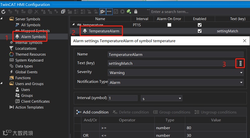Click the Operator column header in conditions
This screenshot has width=250, height=138.
pos(127,120)
